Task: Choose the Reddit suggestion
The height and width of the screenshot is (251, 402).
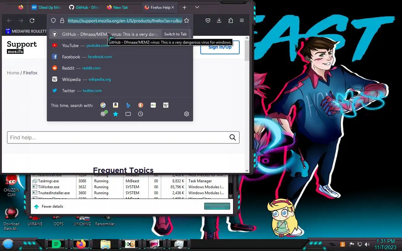Action: point(120,68)
